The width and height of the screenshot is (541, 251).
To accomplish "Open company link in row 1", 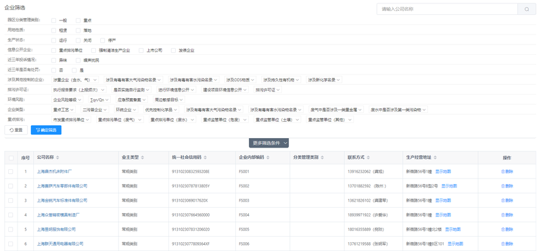I will [54, 171].
